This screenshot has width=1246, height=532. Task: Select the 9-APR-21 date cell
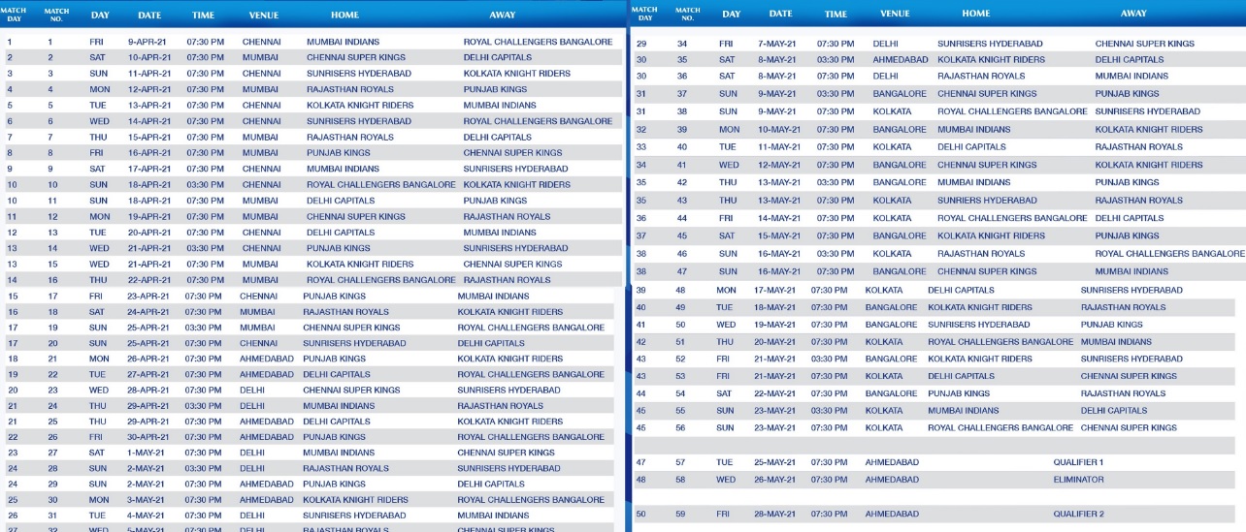point(148,42)
